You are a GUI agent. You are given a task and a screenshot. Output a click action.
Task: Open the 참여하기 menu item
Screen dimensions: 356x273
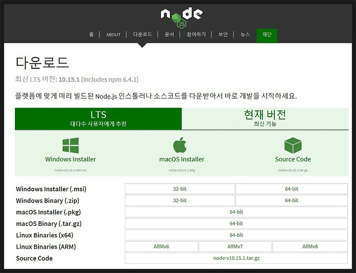point(196,35)
